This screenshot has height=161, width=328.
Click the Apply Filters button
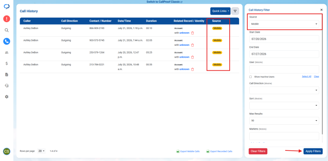[x=313, y=151]
